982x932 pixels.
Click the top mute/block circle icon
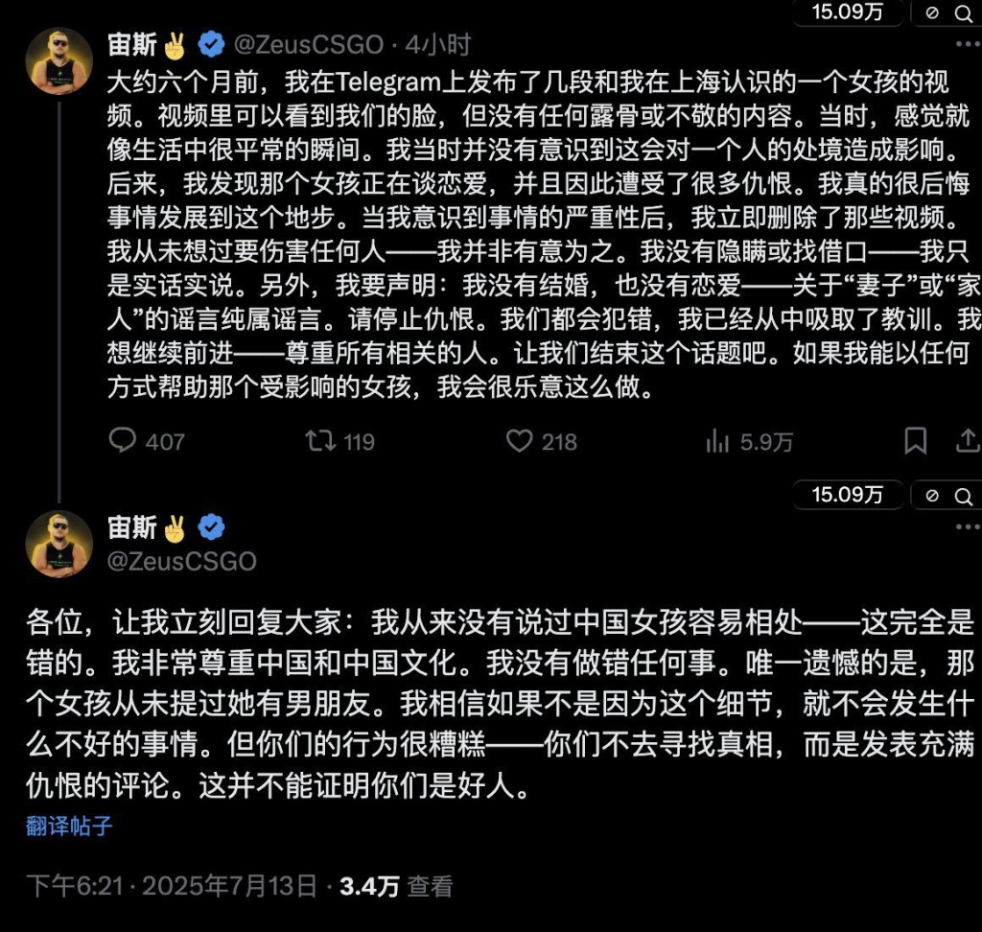click(932, 12)
